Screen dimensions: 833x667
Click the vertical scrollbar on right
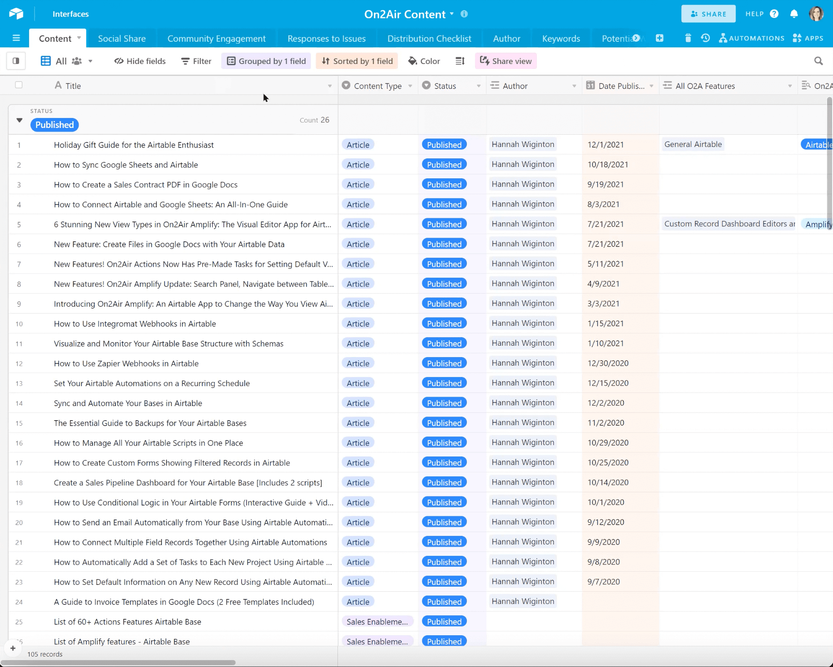tap(829, 163)
